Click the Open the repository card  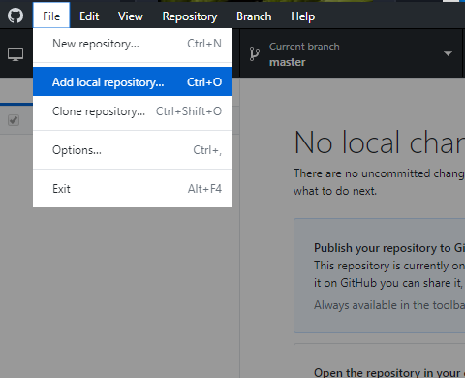coord(380,361)
